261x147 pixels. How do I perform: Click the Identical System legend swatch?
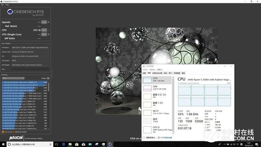(x=14, y=132)
